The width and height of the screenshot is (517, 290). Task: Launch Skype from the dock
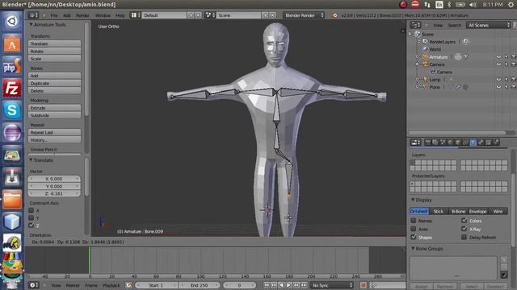12,110
